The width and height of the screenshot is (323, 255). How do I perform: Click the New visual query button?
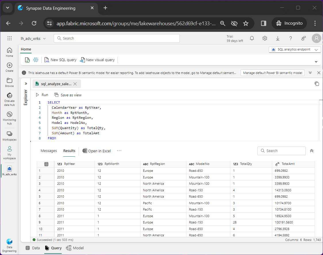97,60
